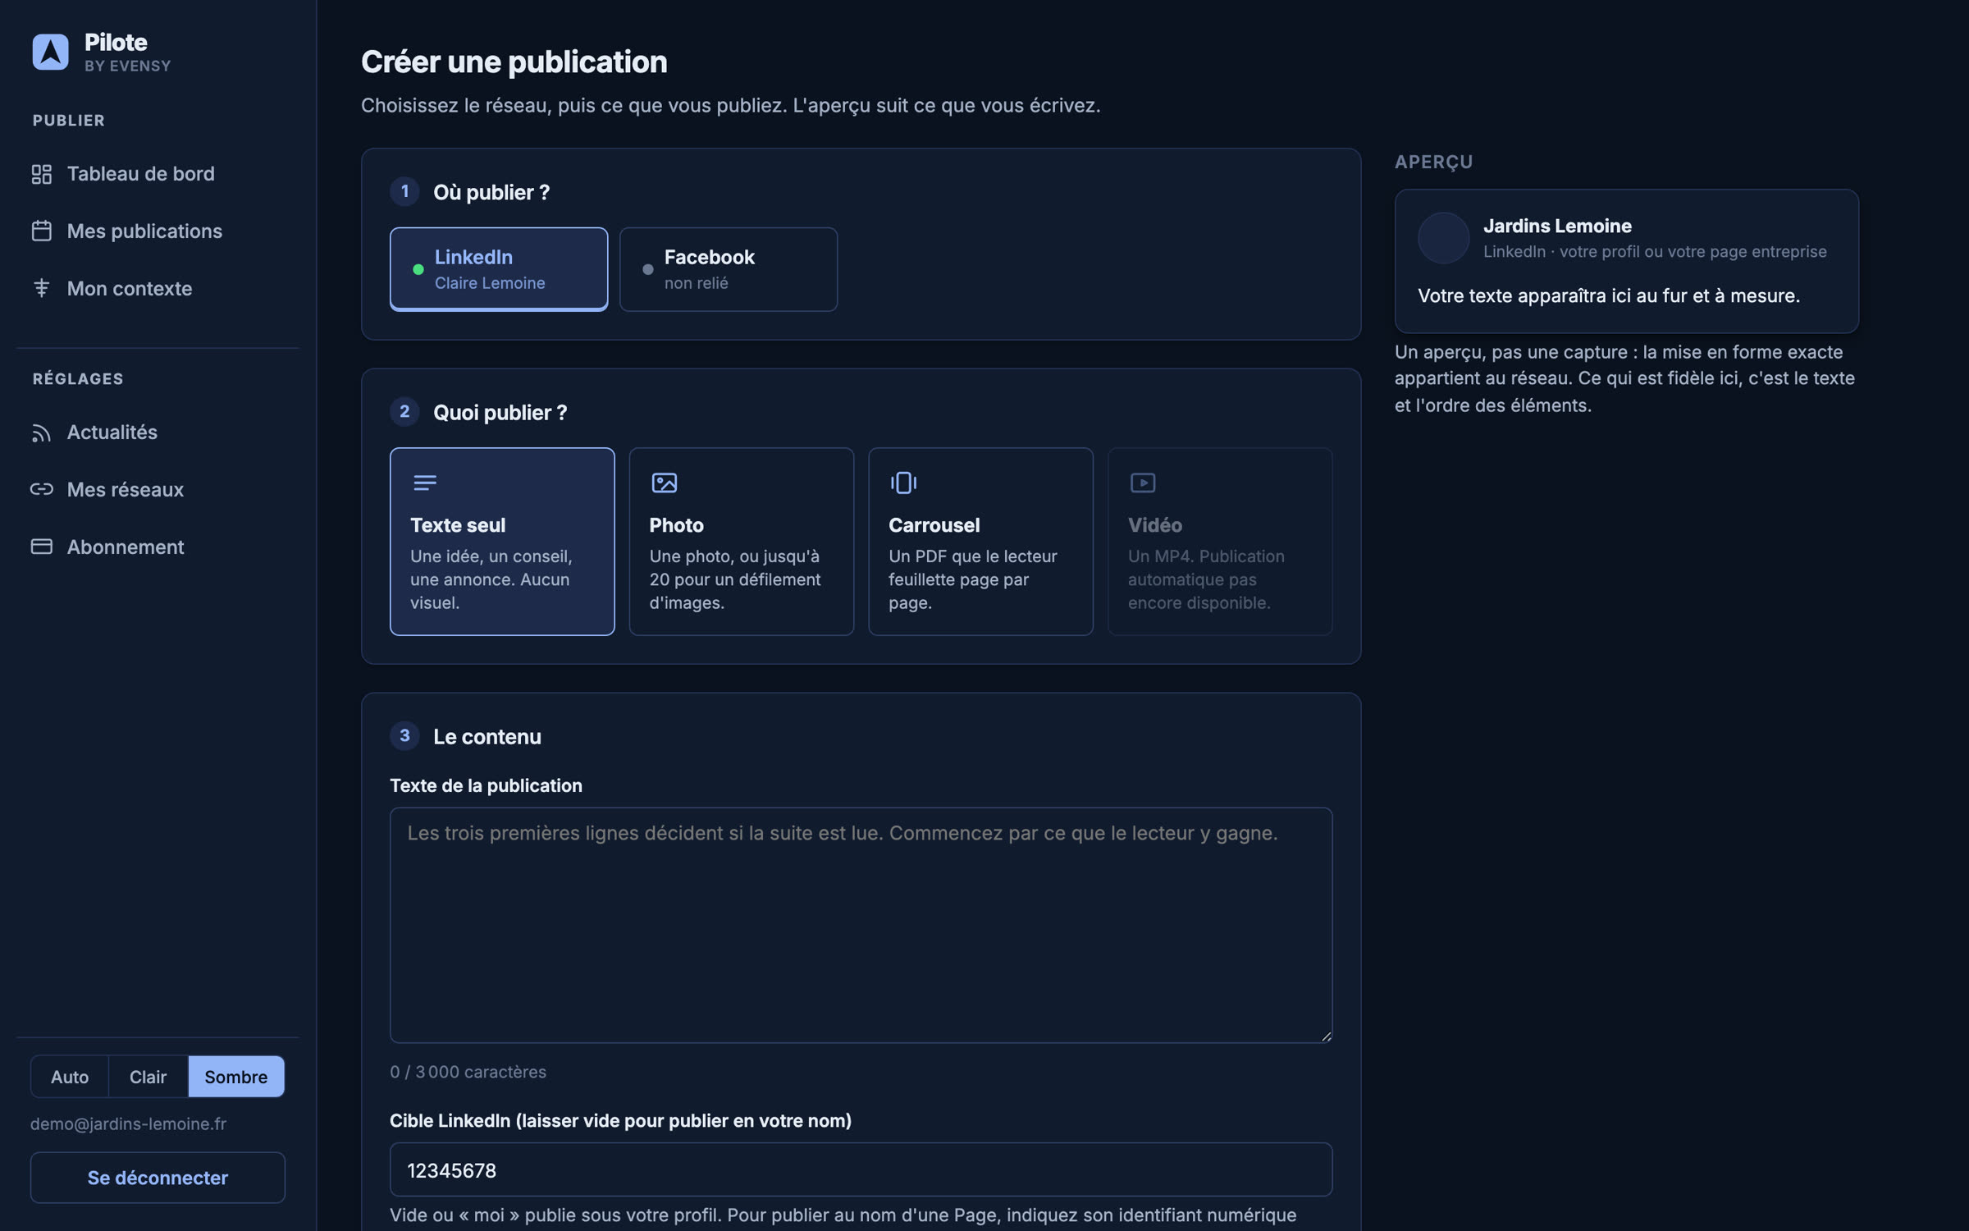Screen dimensions: 1969x1231
Task: Switch theme to Sombre
Action: click(x=236, y=1077)
